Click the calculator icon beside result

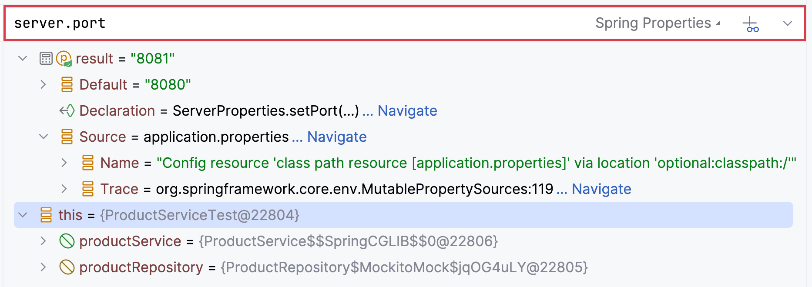tap(46, 58)
